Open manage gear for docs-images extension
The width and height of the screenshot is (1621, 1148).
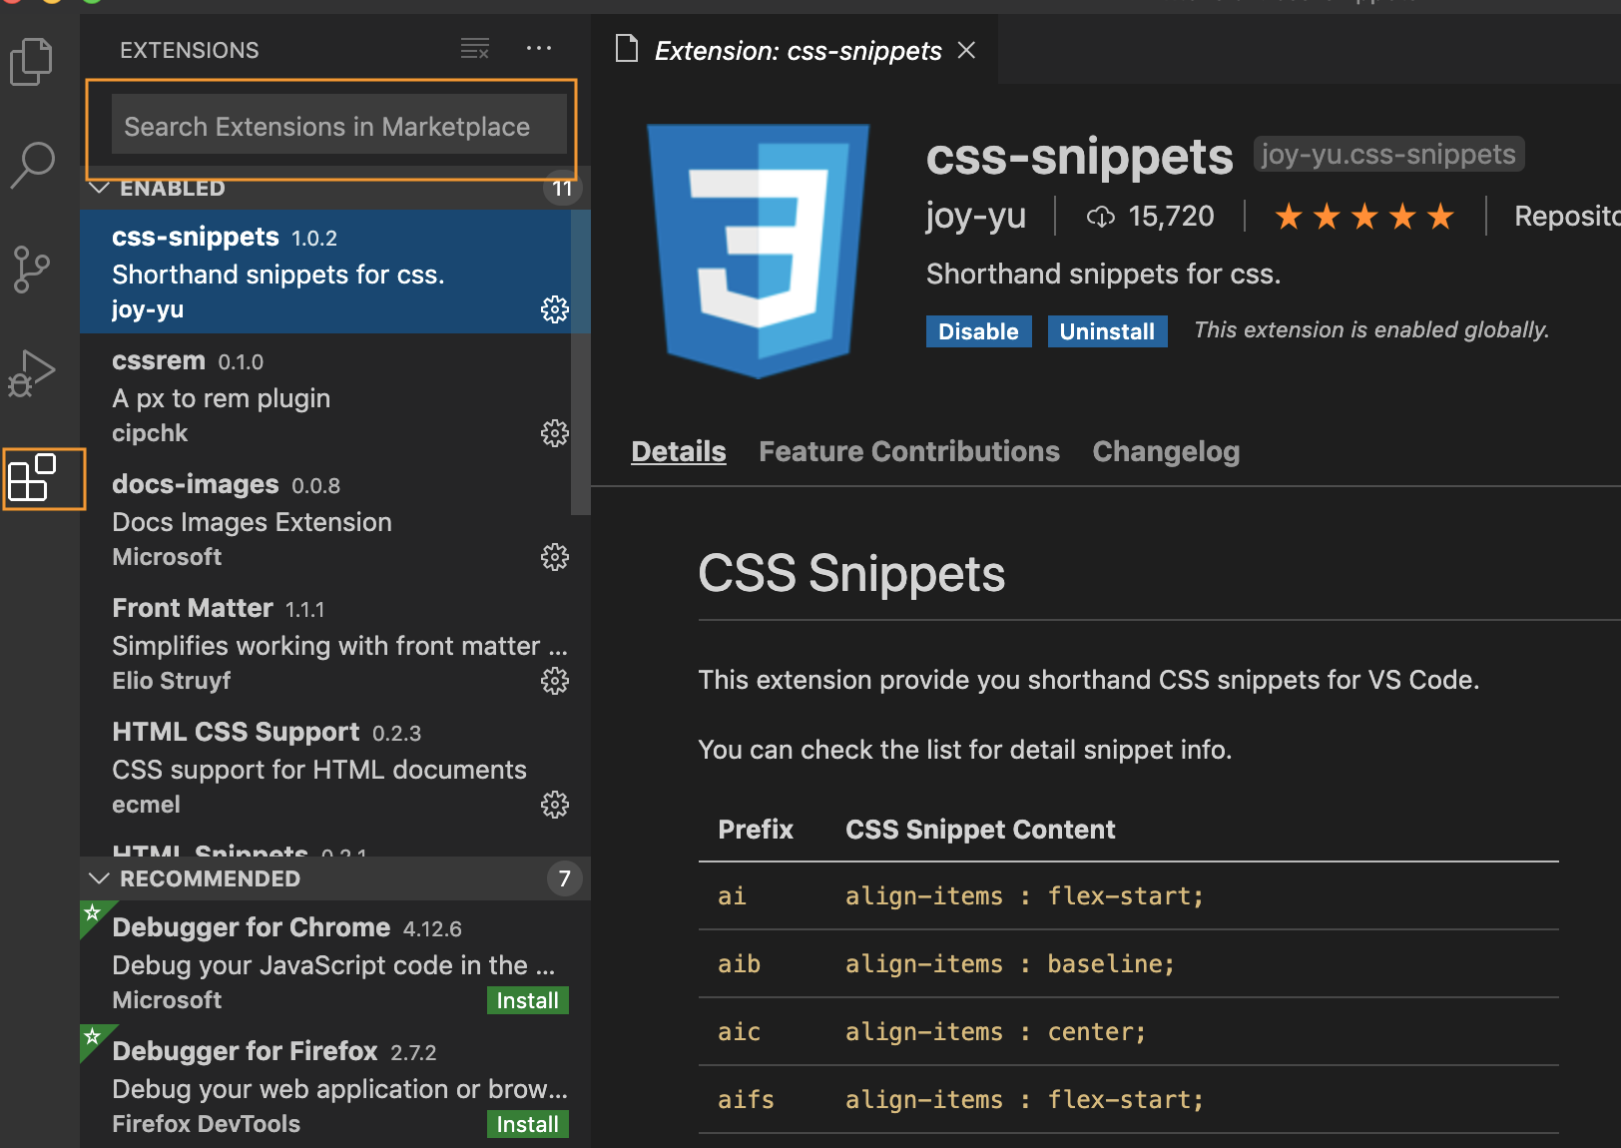555,557
